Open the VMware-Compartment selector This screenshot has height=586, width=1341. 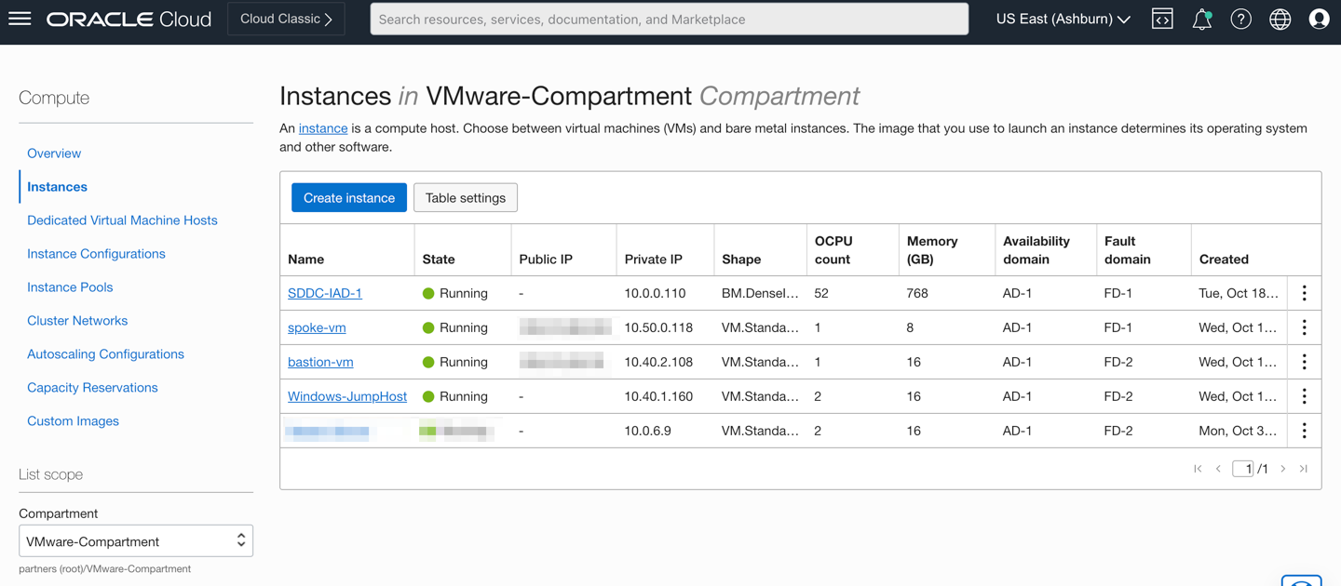(x=135, y=540)
